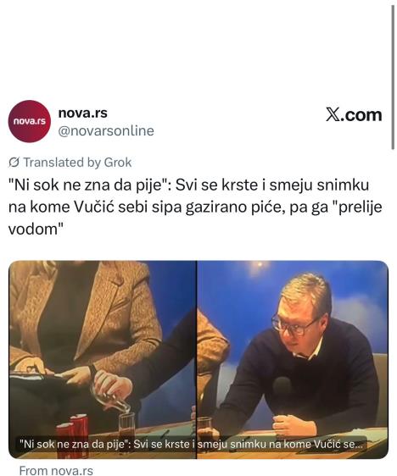Click the vertical scrollbar on the right edge
Image resolution: width=397 pixels, height=476 pixels.
(393, 77)
